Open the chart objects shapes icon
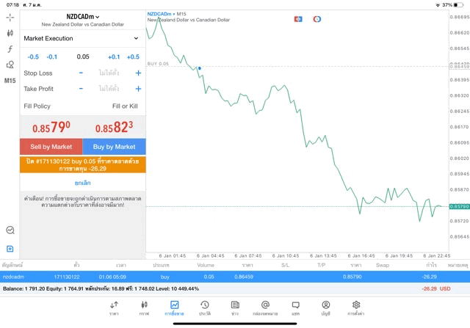470x328 pixels. click(10, 65)
